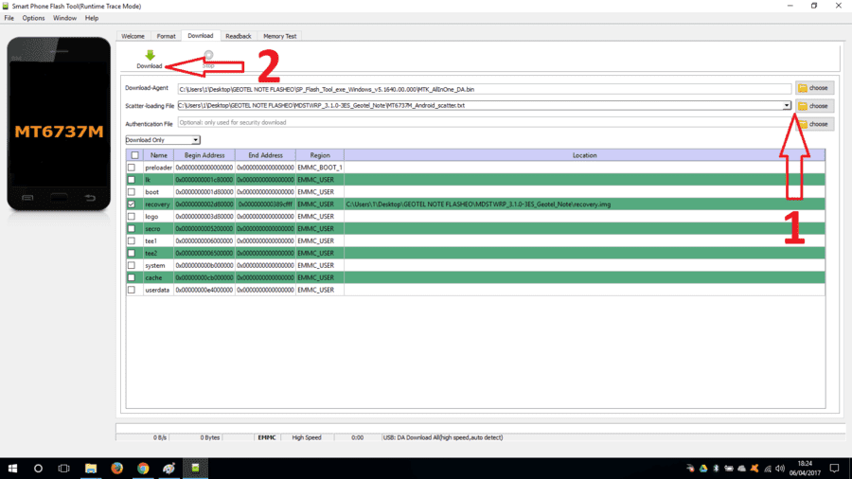
Task: Toggle the select-all checkbox in table header
Action: click(x=134, y=155)
